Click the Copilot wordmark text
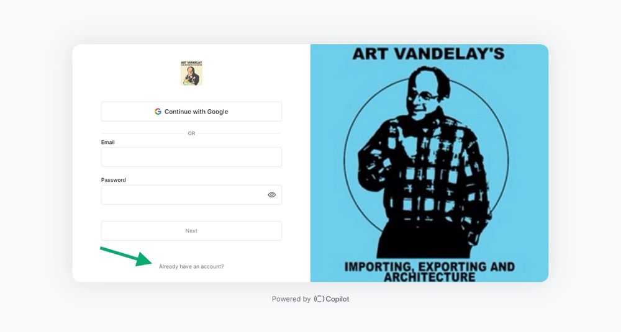The height and width of the screenshot is (332, 621). [337, 298]
